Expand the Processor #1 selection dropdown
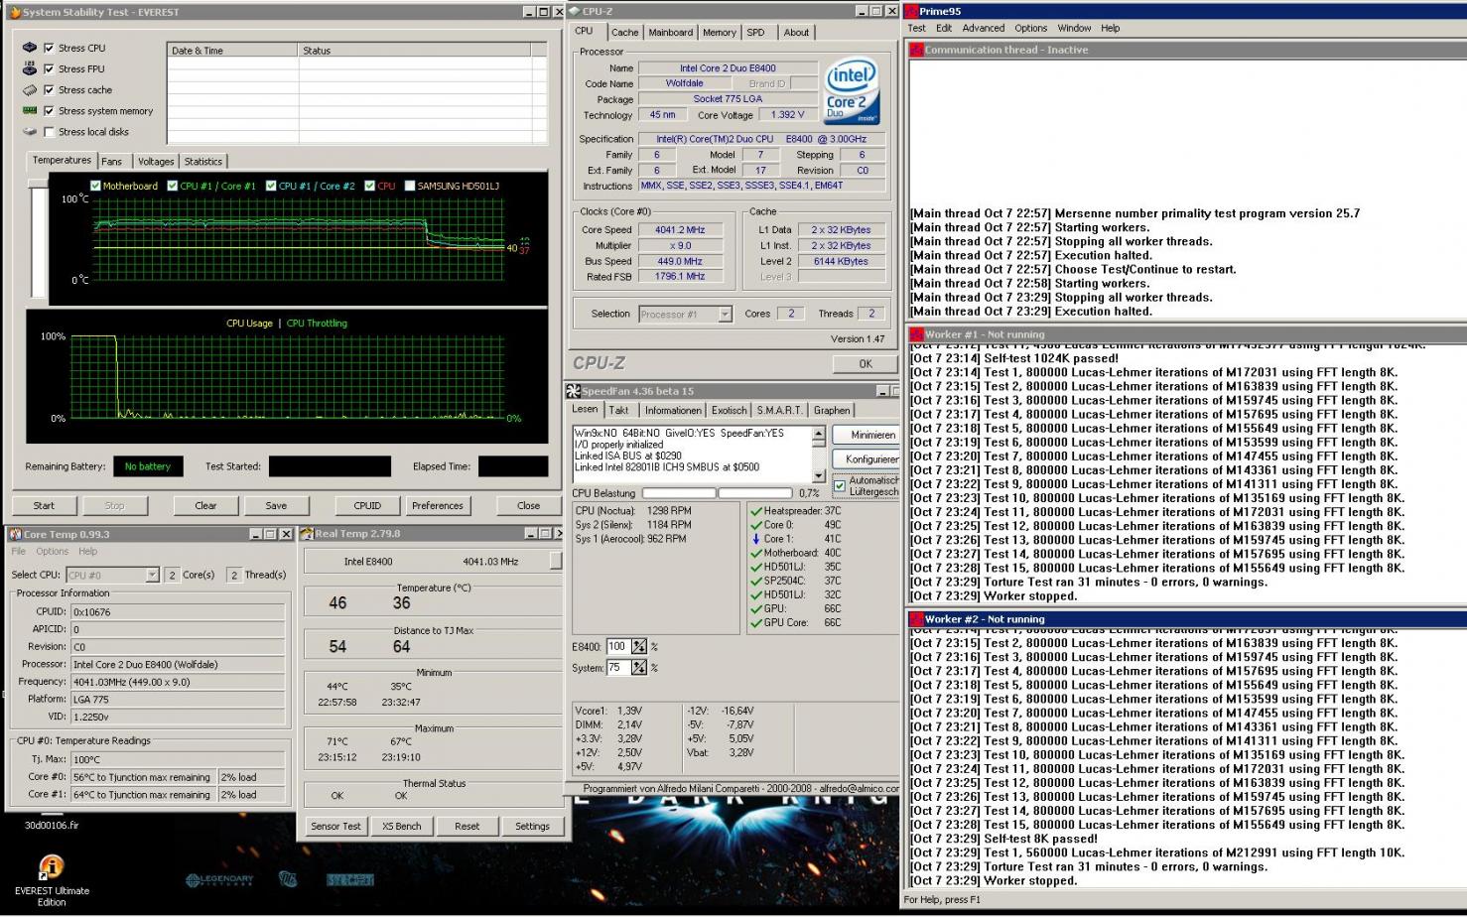The image size is (1467, 917). (725, 315)
